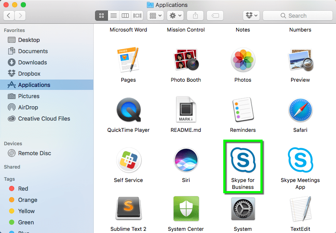Image resolution: width=336 pixels, height=233 pixels.
Task: Open the item arrangement dropdown
Action: tap(155, 16)
